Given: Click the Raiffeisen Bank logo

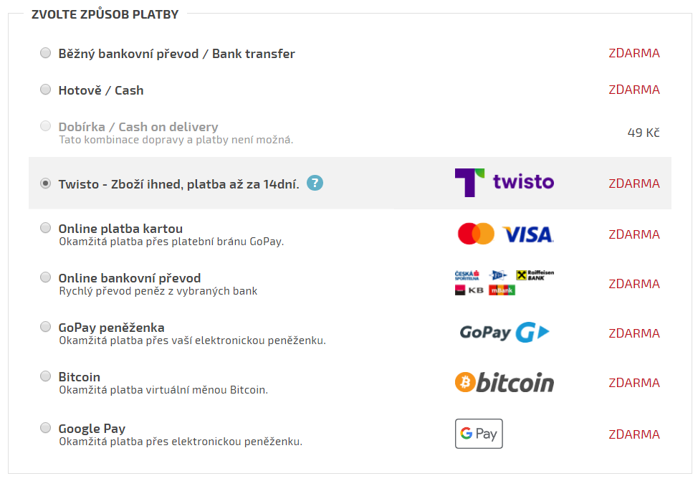Looking at the screenshot, I should 535,275.
